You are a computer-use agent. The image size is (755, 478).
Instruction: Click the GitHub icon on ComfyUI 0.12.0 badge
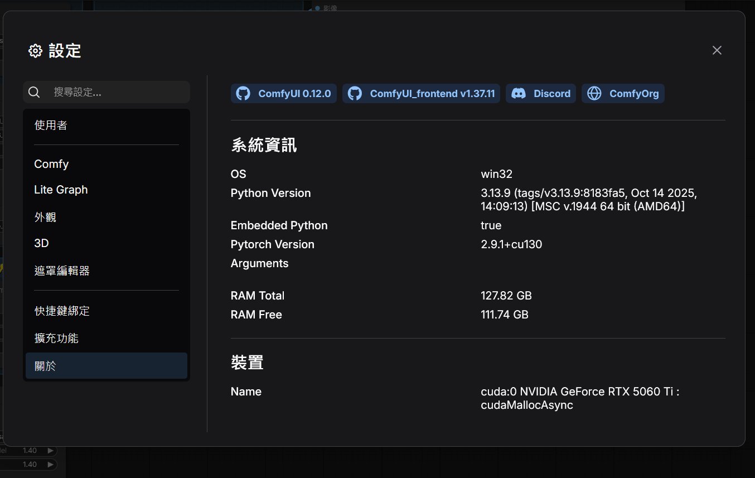coord(243,94)
